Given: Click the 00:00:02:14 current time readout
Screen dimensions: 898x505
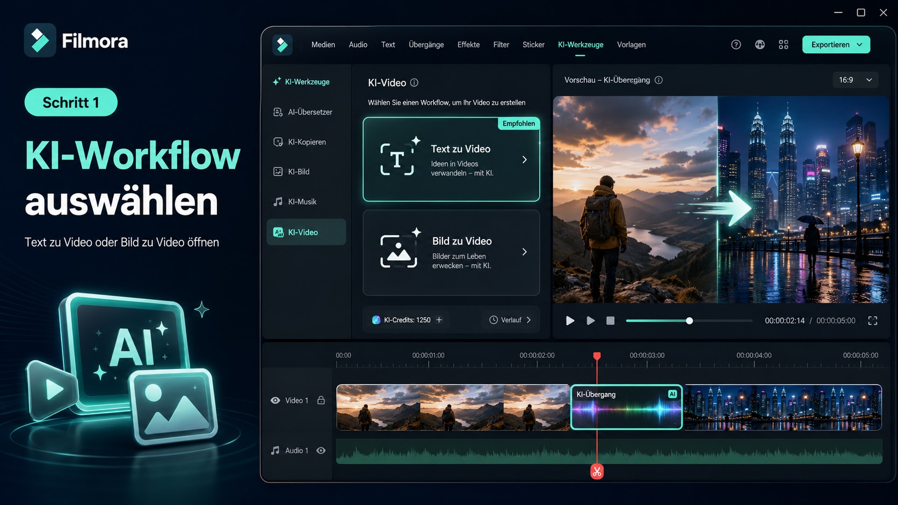Looking at the screenshot, I should click(x=785, y=320).
